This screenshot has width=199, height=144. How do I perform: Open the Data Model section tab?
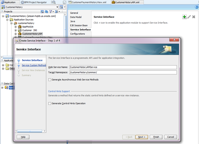[76, 17]
